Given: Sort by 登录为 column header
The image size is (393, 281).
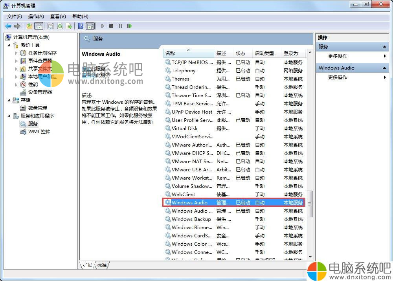Looking at the screenshot, I should (x=294, y=53).
